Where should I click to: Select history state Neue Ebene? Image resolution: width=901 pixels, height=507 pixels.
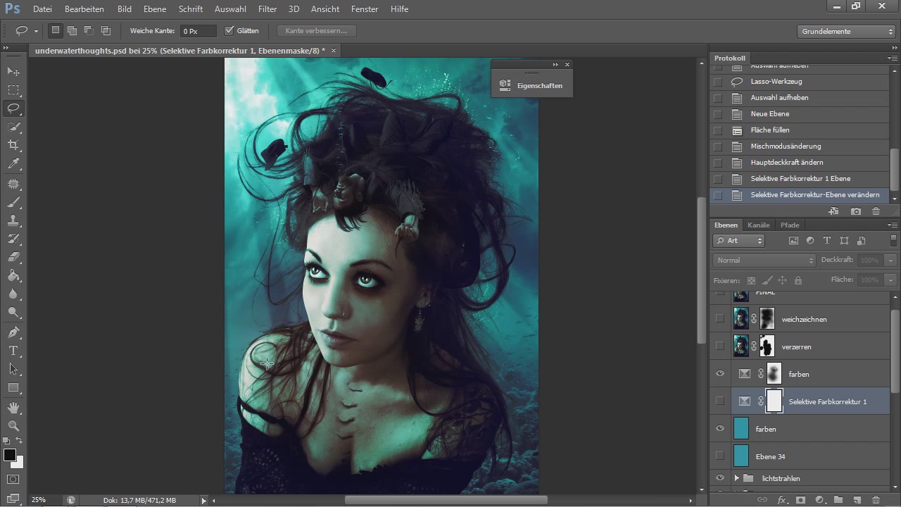pyautogui.click(x=770, y=114)
